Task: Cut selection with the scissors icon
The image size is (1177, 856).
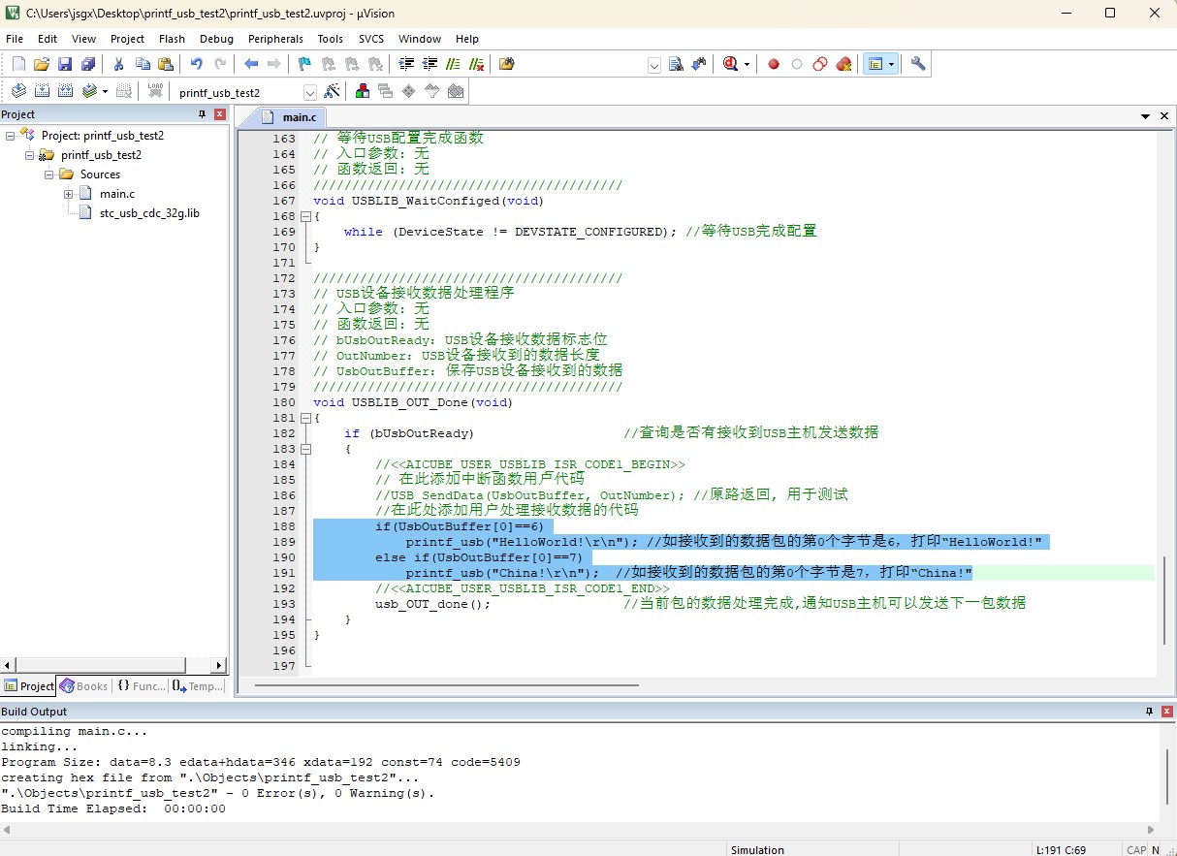Action: pyautogui.click(x=119, y=64)
